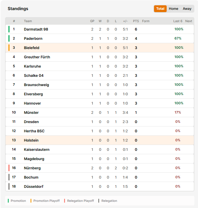Click the GP column header
Viewport: 198px width, 208px height.
(92, 21)
